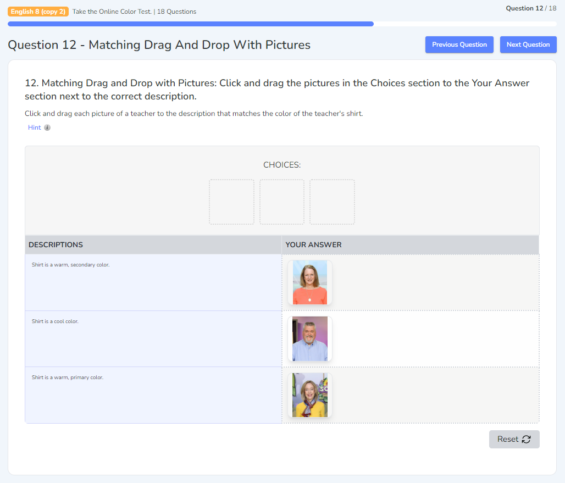Click the CHOICES: label
Image resolution: width=565 pixels, height=483 pixels.
282,165
